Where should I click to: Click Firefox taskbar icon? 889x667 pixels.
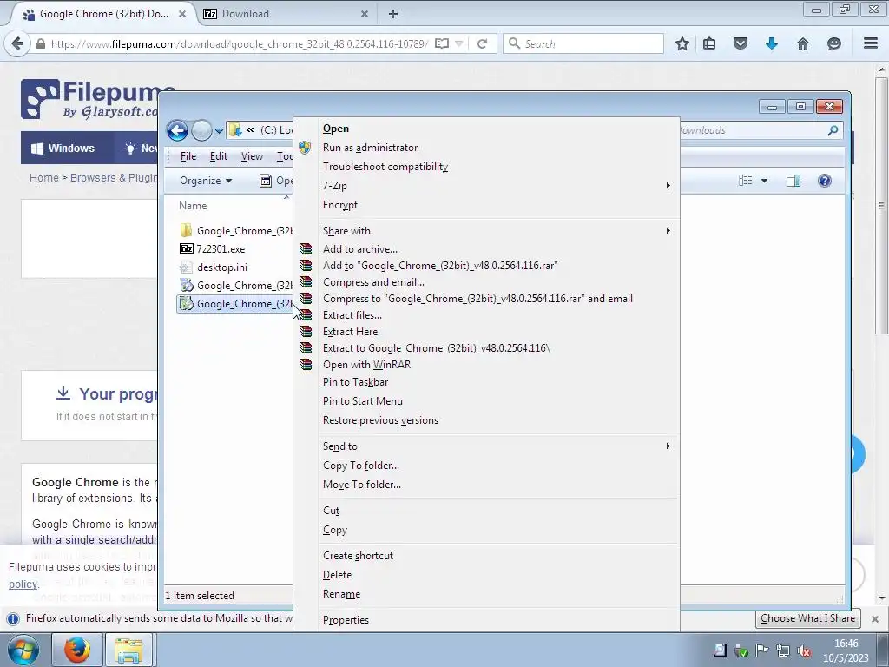click(77, 650)
